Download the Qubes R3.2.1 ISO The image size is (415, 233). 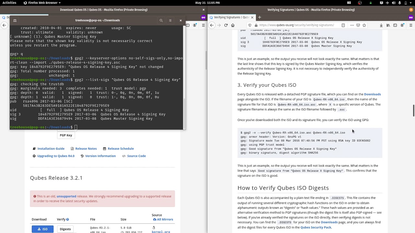coord(42,229)
